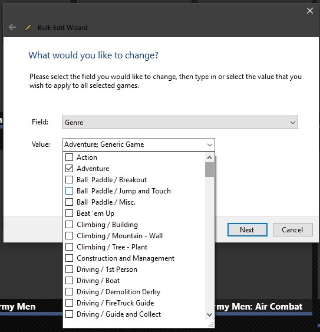320x332 pixels.
Task: Close the Bulk Edit Wizard window
Action: (310, 11)
